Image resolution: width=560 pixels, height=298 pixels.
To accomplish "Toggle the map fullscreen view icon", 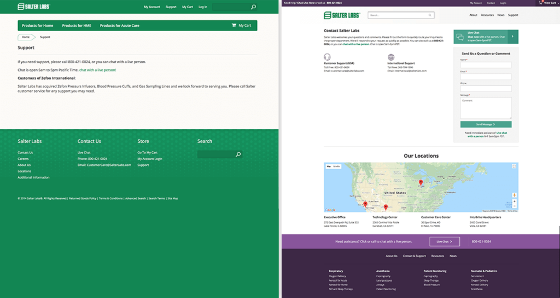I will pyautogui.click(x=514, y=166).
